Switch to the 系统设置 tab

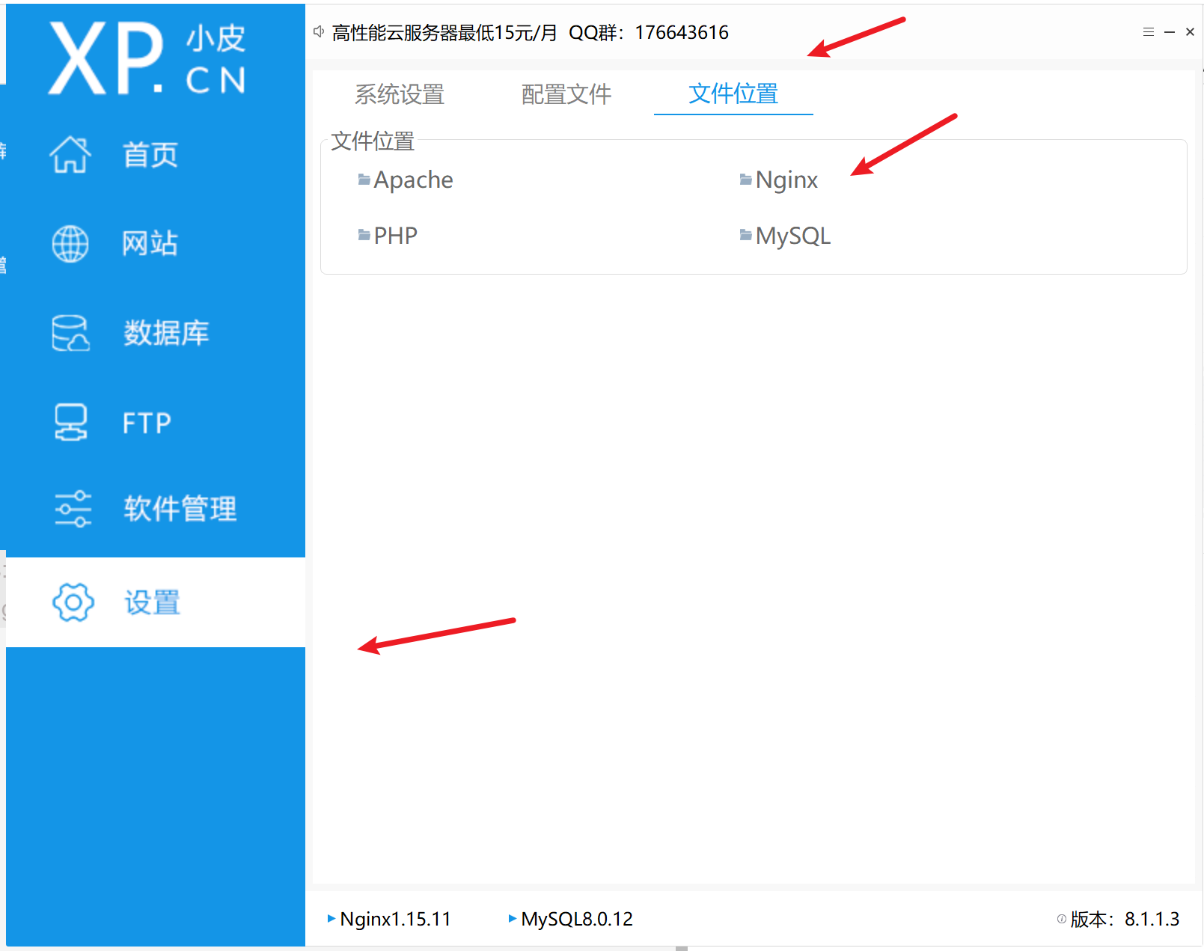tap(400, 94)
